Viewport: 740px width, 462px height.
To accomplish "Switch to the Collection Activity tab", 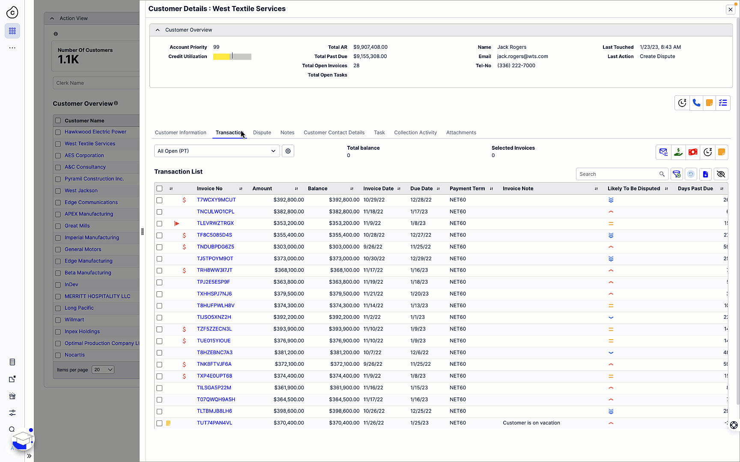I will pos(415,133).
